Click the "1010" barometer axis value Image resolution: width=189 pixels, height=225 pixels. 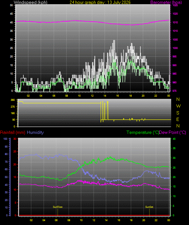point(175,31)
